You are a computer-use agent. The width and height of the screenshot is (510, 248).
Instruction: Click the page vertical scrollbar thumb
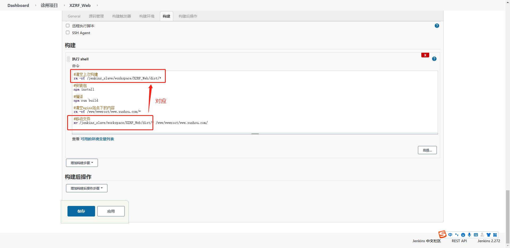pos(508,217)
